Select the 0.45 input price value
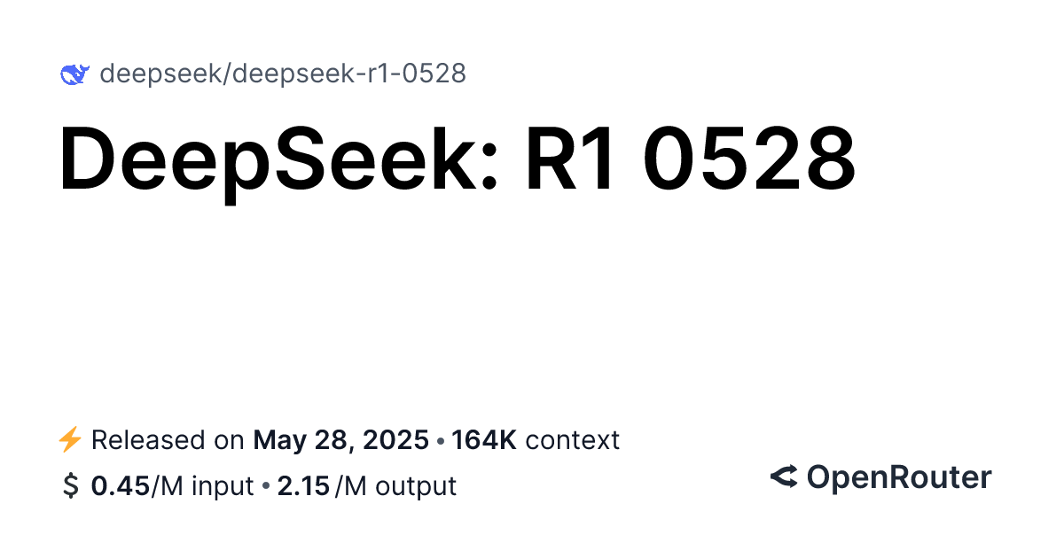1064x558 pixels. click(x=121, y=486)
